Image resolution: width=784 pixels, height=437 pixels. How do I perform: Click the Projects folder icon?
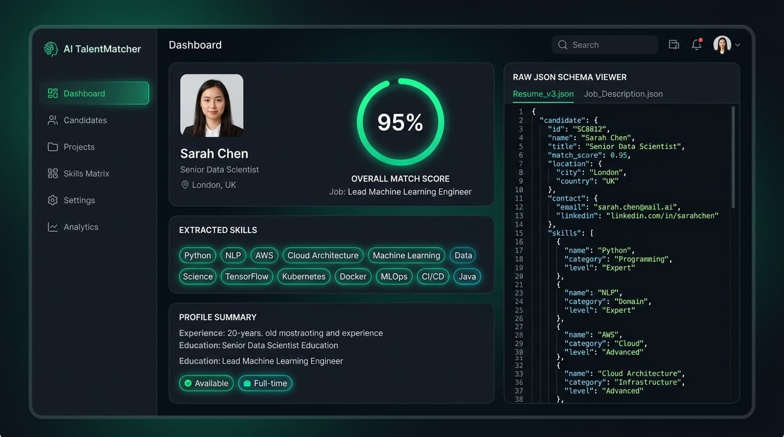pyautogui.click(x=53, y=147)
